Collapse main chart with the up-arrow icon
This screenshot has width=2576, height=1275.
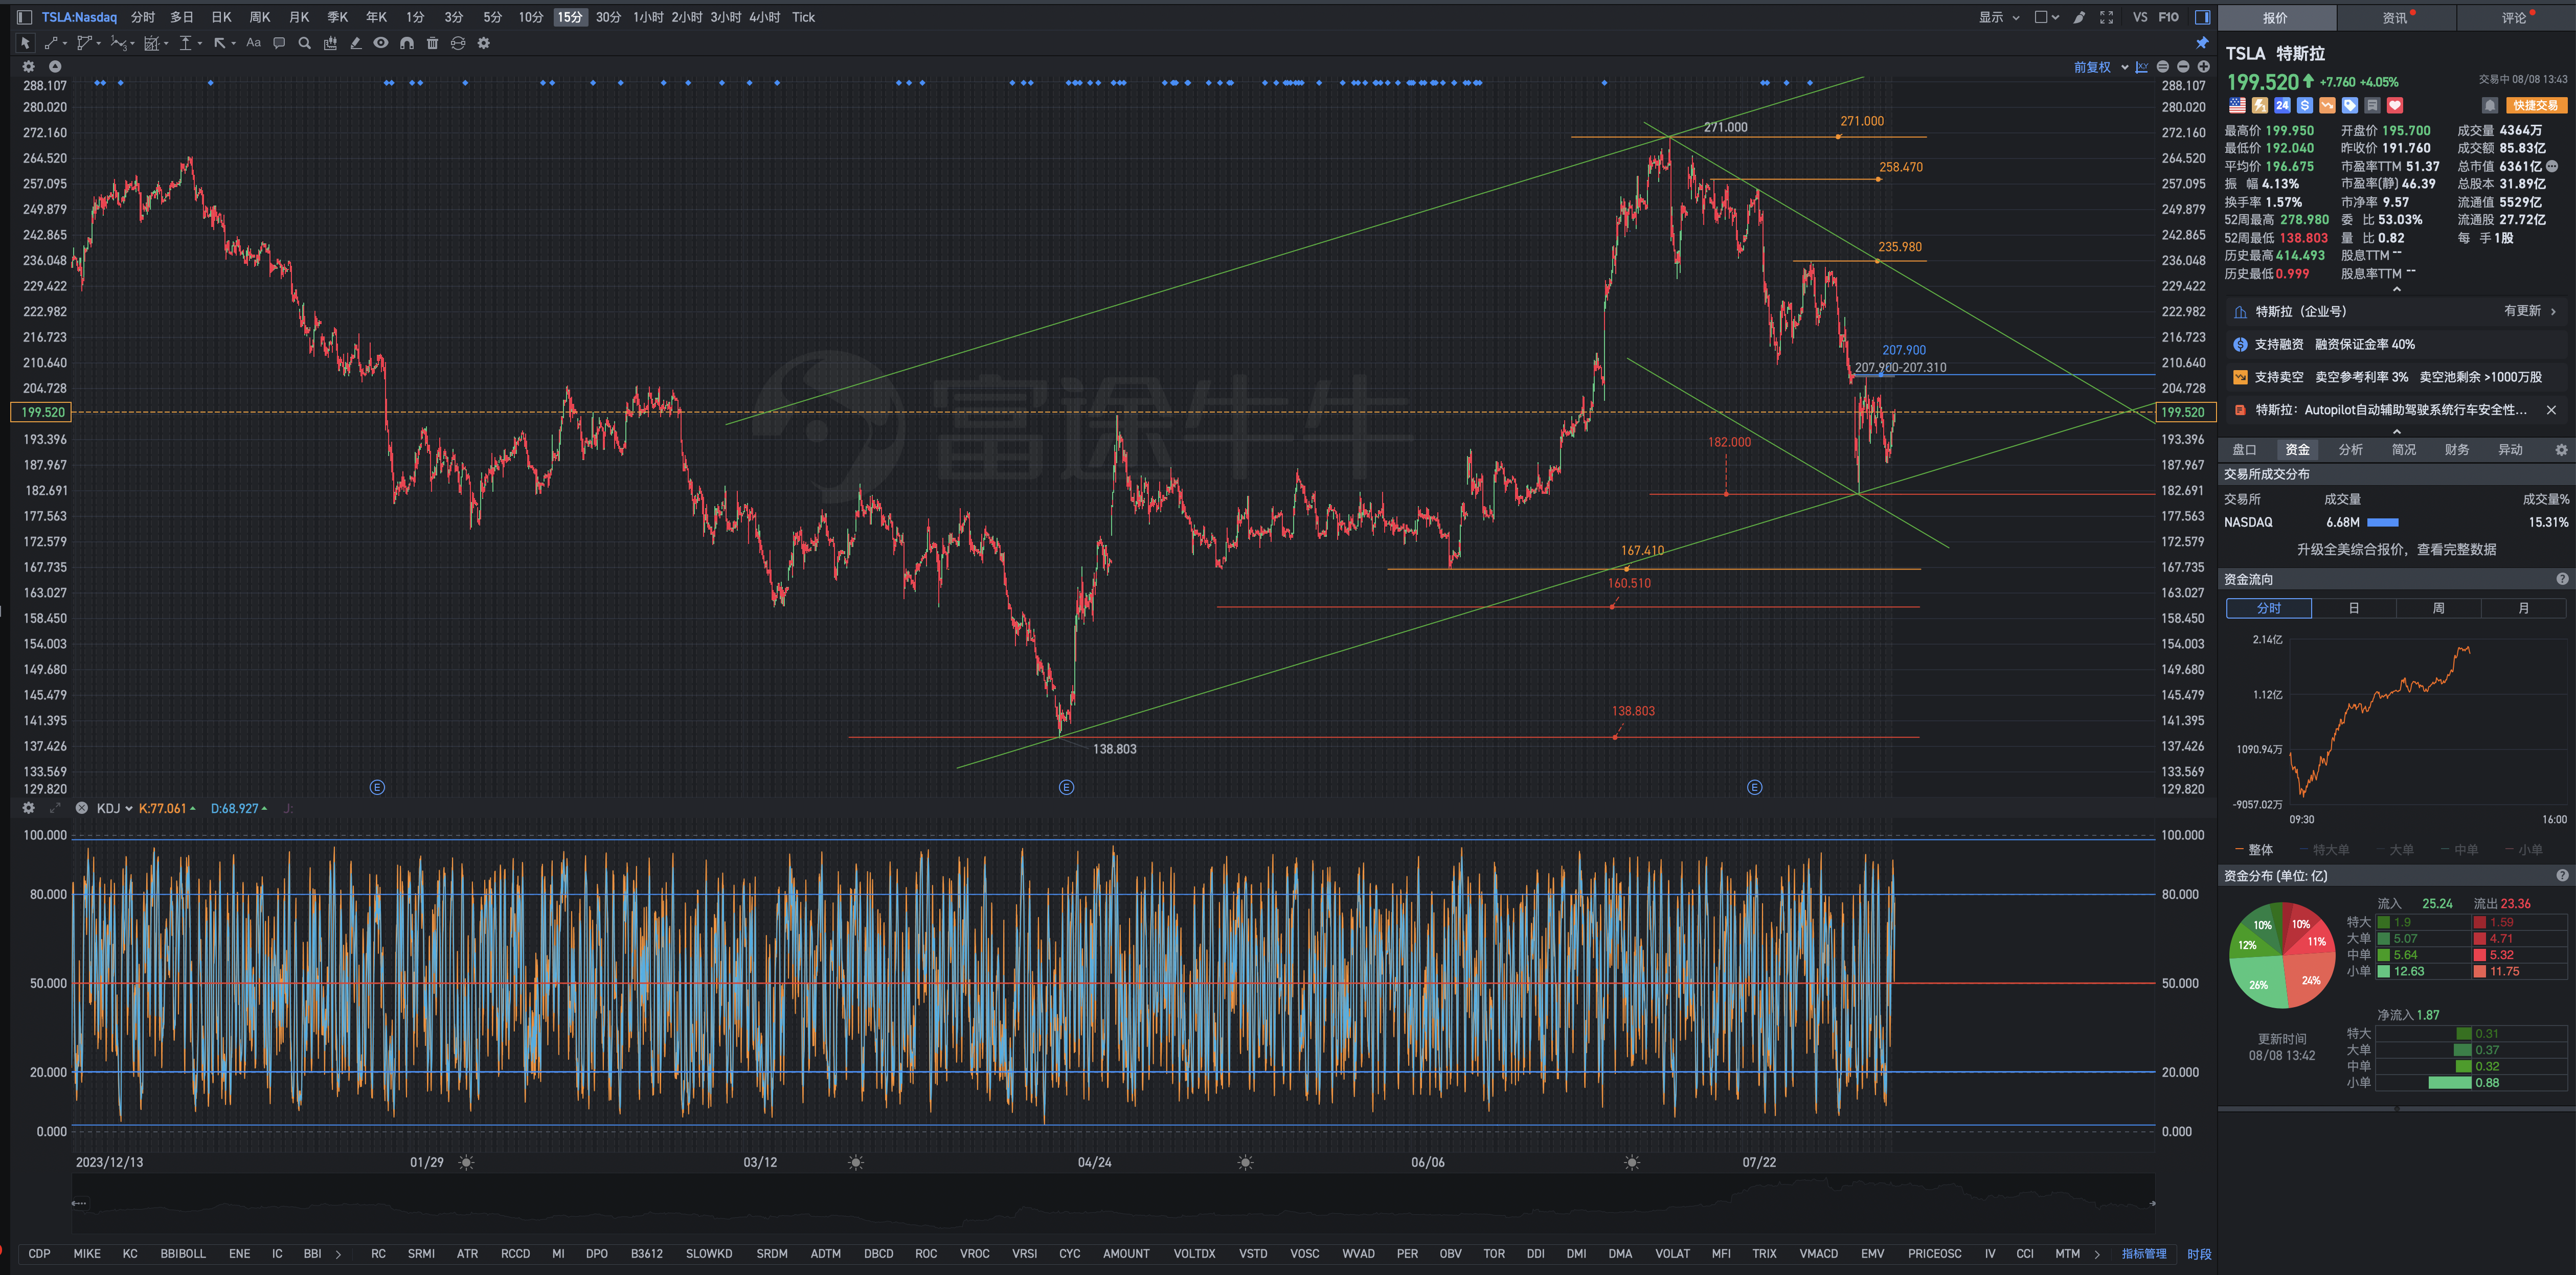pyautogui.click(x=55, y=67)
